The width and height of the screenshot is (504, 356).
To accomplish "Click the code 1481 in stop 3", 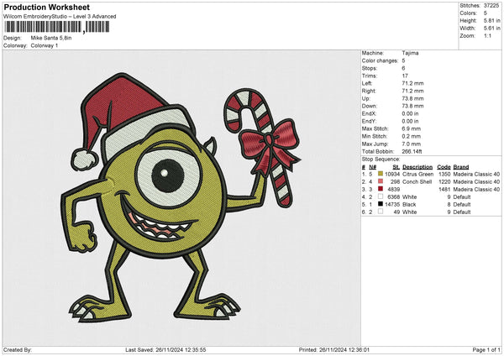I will 444,189.
